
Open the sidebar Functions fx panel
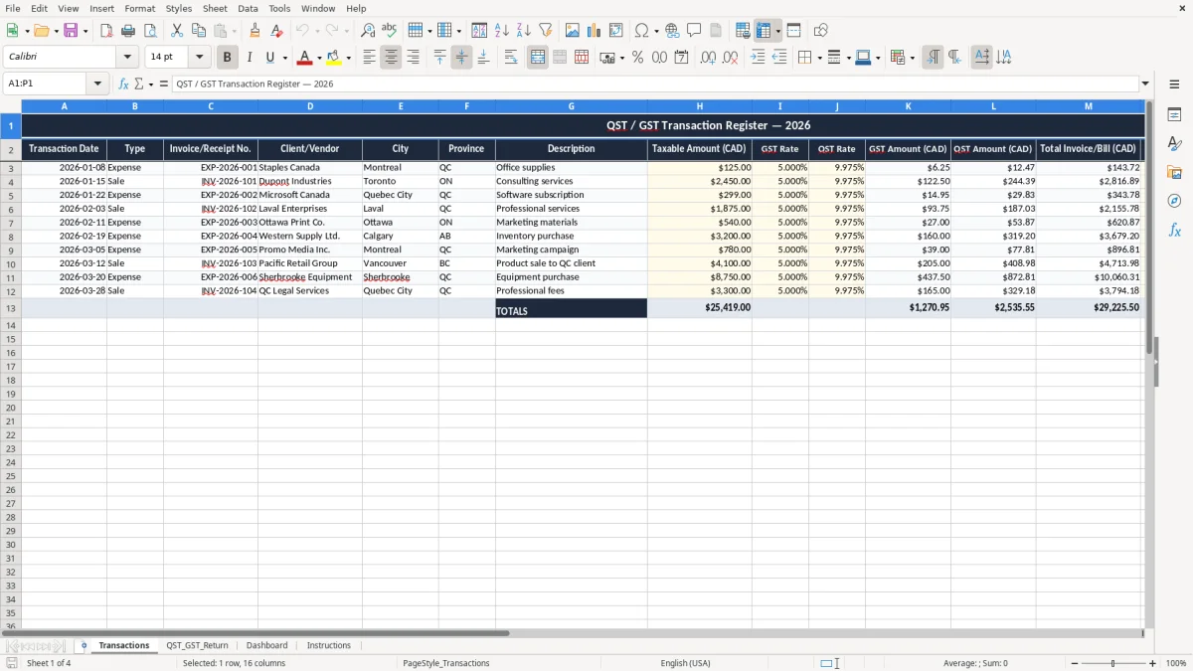click(x=1174, y=231)
